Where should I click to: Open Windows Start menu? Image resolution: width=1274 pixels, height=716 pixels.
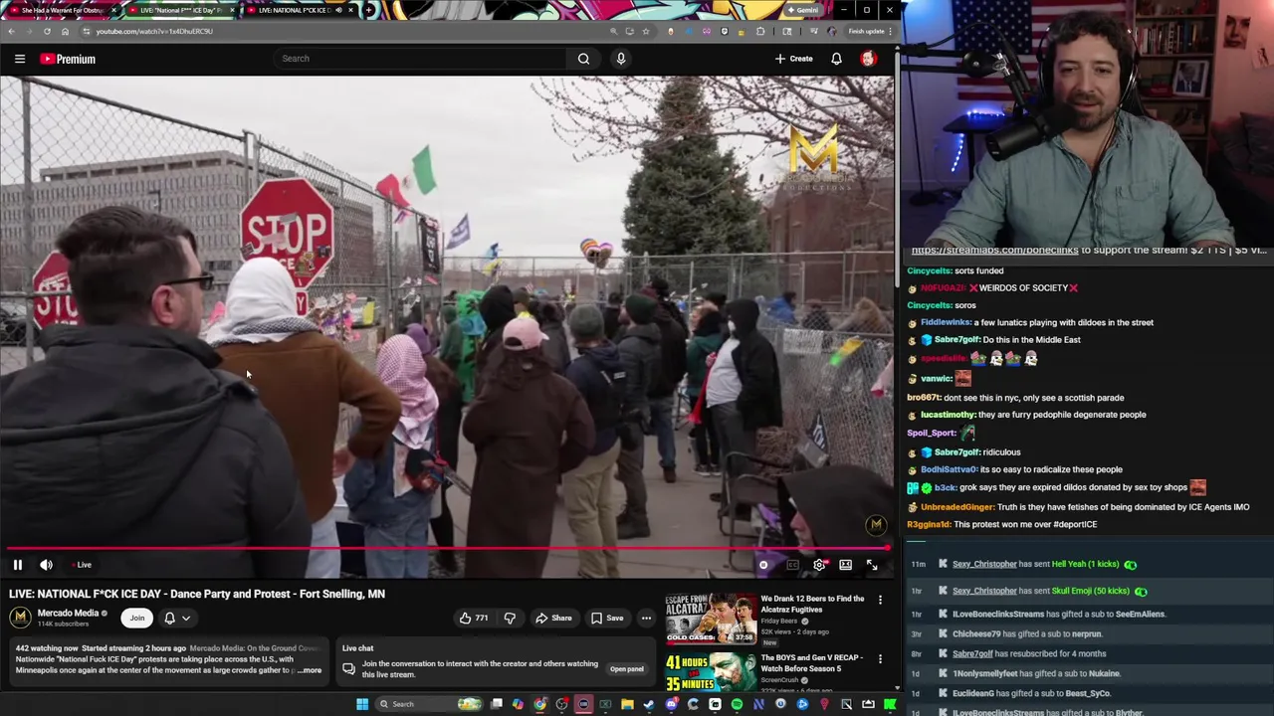tap(362, 704)
